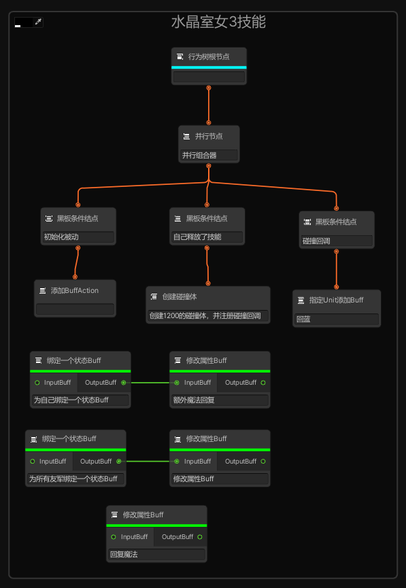Click InputBuff port of 为所有友军绑定一个状态Buff node
The height and width of the screenshot is (588, 406).
(32, 462)
